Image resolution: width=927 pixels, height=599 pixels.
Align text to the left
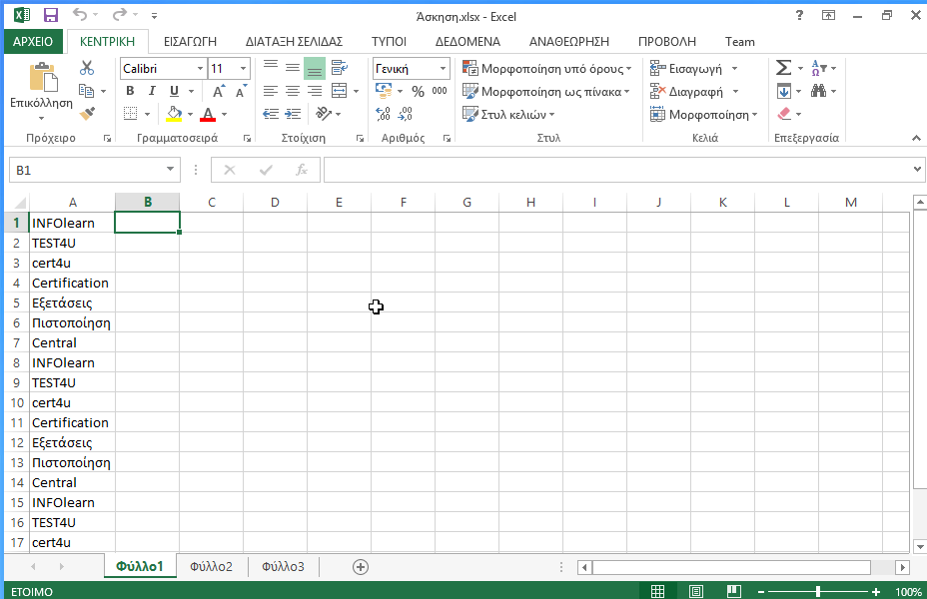coord(270,91)
